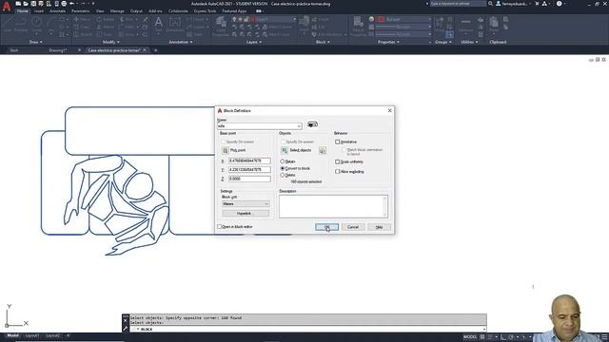Screen dimensions: 609x342
Task: Select the Circle tool in the Draw panel
Action: [x=37, y=24]
